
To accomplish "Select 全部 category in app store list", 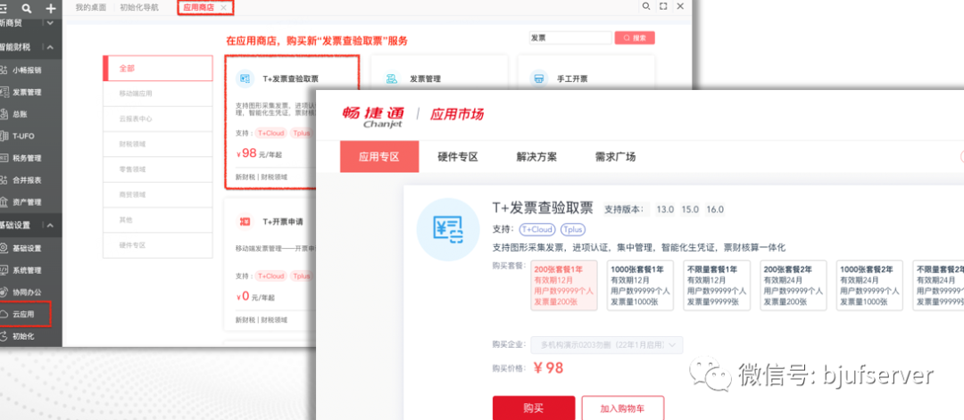I will pyautogui.click(x=157, y=68).
